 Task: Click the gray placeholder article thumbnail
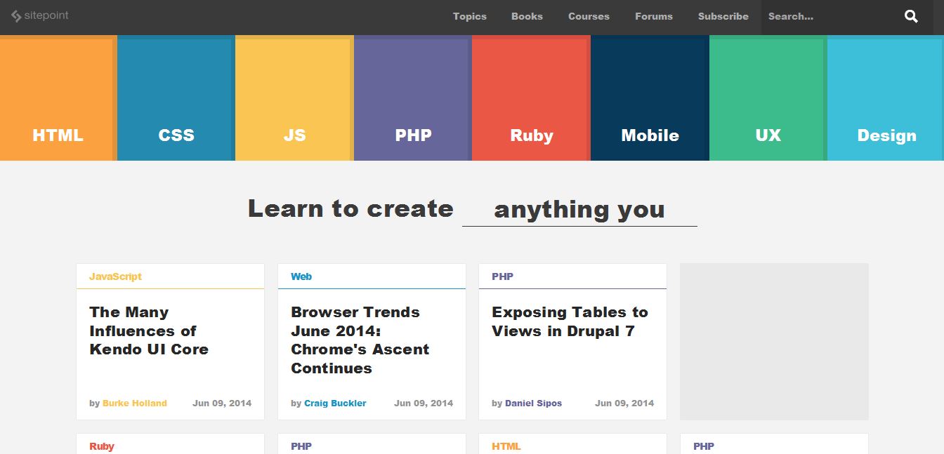click(773, 342)
